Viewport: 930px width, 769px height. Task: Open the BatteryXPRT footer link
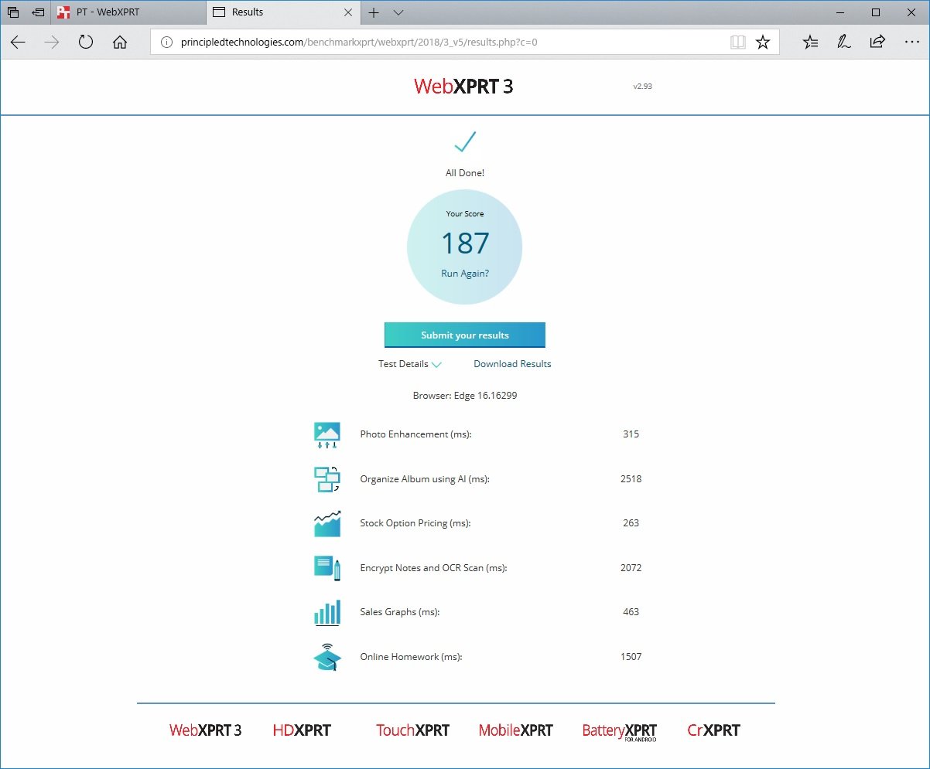coord(620,731)
